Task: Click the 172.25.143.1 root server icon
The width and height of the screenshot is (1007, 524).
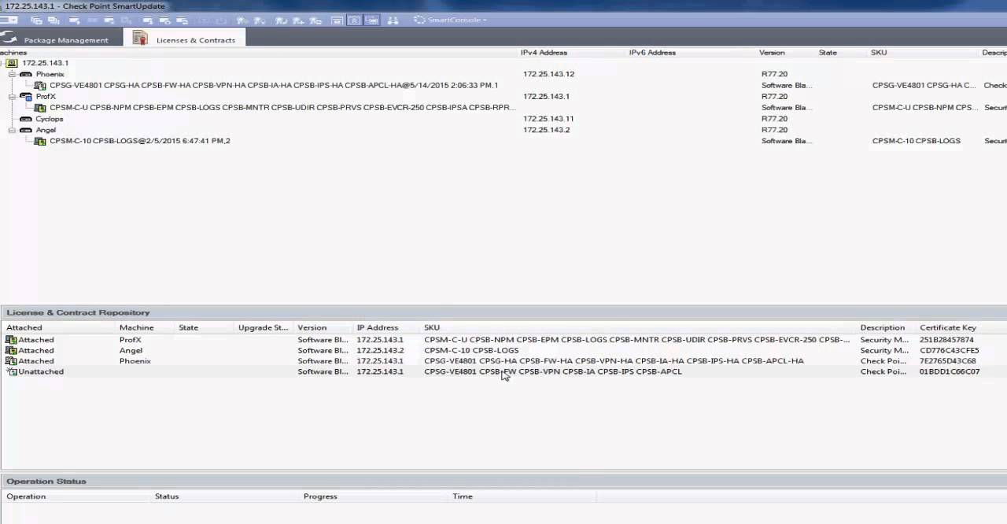Action: click(x=12, y=63)
